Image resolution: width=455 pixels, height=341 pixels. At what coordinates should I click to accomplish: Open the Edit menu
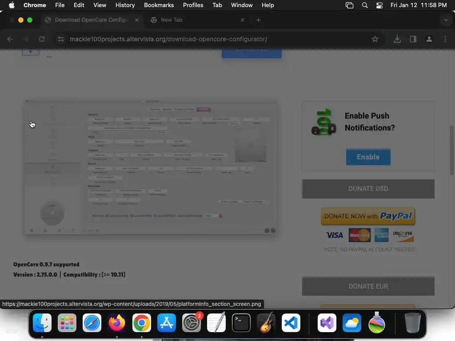(79, 5)
